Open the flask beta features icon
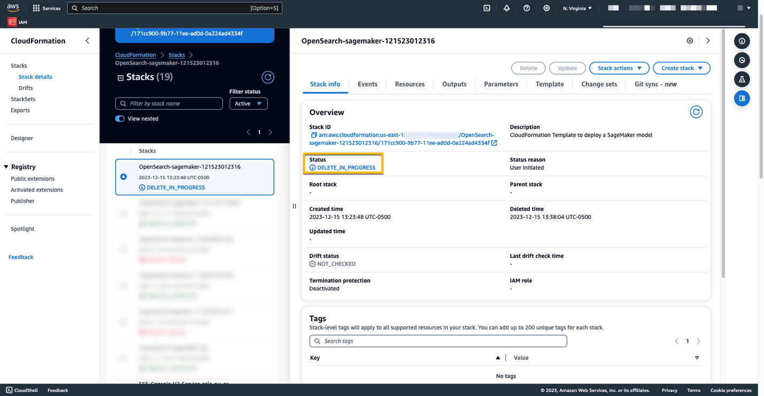Screen dimensions: 764x396 click(x=742, y=80)
